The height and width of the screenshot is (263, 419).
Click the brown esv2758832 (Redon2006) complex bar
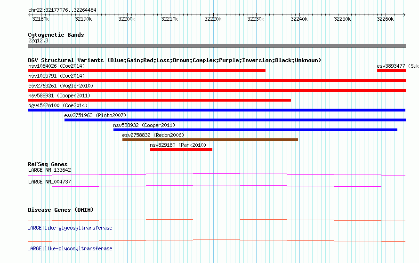click(210, 140)
